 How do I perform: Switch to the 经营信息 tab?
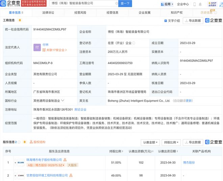(113, 13)
